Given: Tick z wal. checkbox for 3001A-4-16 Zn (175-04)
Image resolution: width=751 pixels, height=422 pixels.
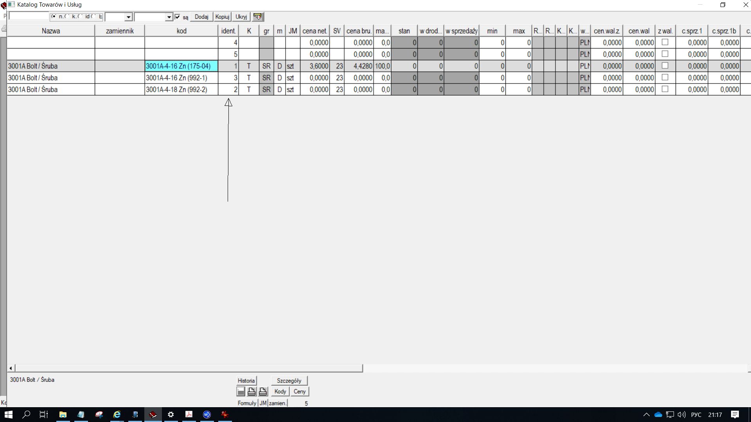Looking at the screenshot, I should (x=665, y=66).
